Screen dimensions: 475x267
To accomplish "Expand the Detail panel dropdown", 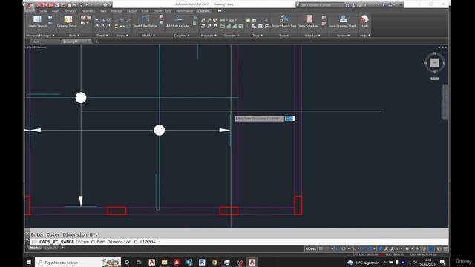I will [102, 36].
